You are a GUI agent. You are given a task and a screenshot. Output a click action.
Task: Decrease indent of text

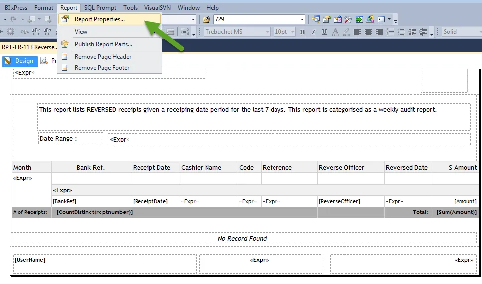412,32
